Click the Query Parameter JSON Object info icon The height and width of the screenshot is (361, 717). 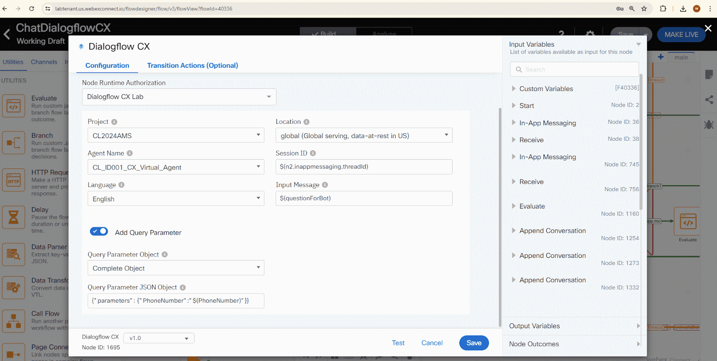[183, 287]
